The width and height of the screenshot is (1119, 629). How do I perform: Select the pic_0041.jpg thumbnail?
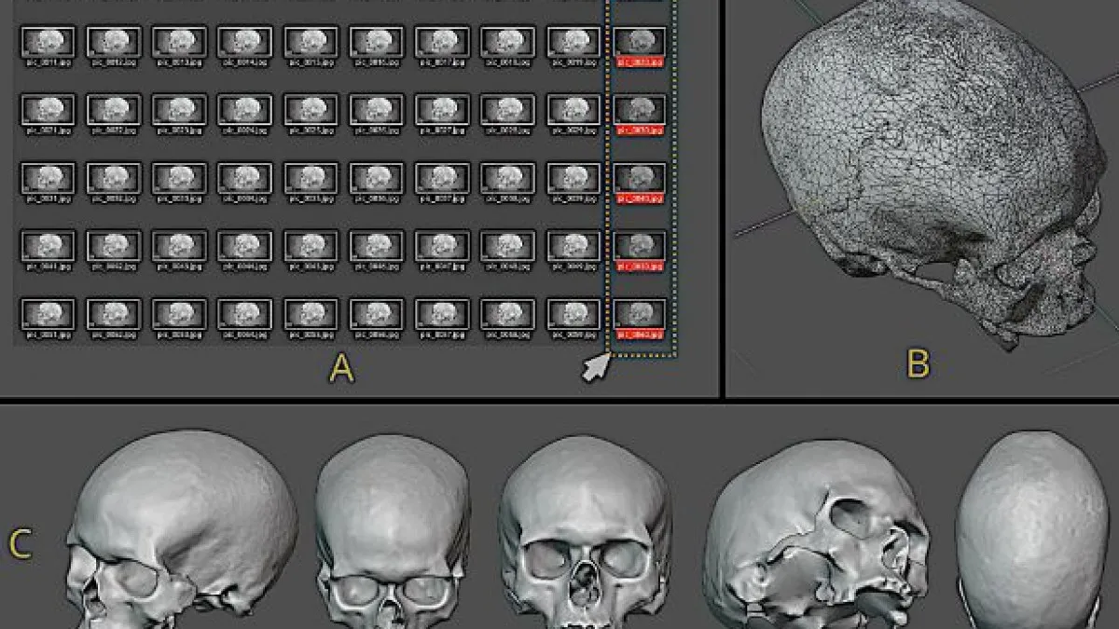tap(48, 246)
